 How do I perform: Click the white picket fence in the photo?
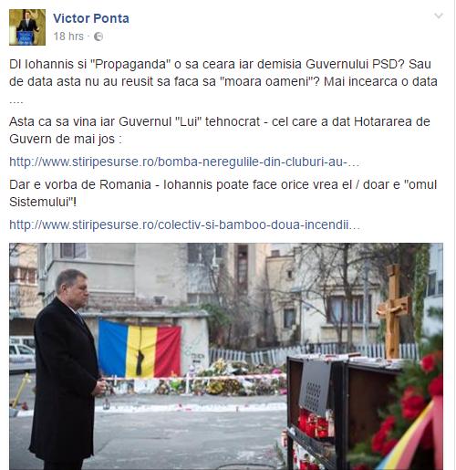pyautogui.click(x=313, y=353)
